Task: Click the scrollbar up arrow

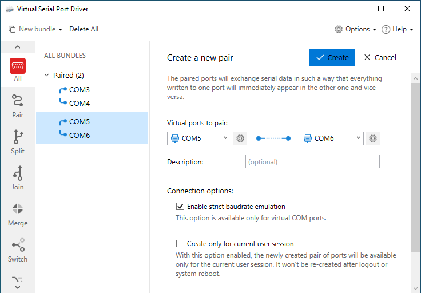Action: pos(415,78)
